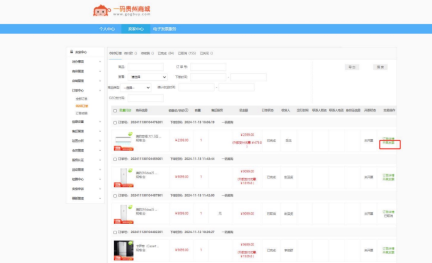Image resolution: width=432 pixels, height=263 pixels.
Task: Open 电子发票服务 in the top navigation
Action: (x=164, y=29)
